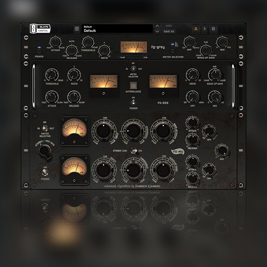This screenshot has width=267, height=267.
Task: Click the lower FG-MU Threshold knob
Action: click(x=133, y=170)
